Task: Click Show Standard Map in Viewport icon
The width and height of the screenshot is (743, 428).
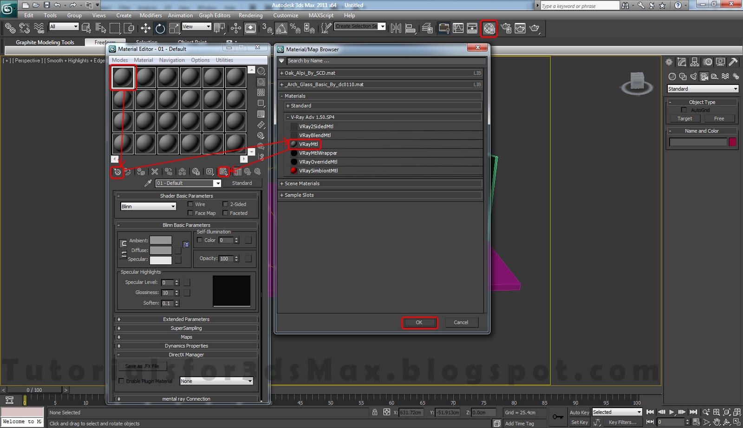Action: (223, 172)
